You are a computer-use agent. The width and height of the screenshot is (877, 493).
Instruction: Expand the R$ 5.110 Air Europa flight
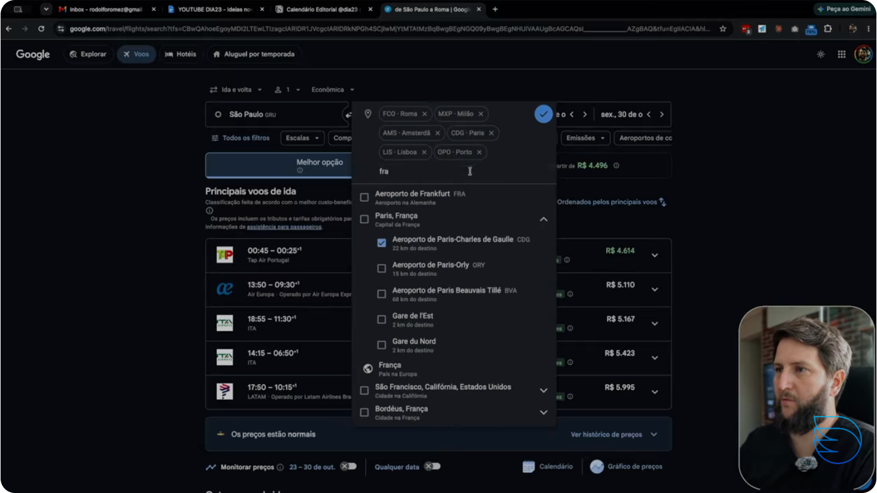pyautogui.click(x=655, y=289)
